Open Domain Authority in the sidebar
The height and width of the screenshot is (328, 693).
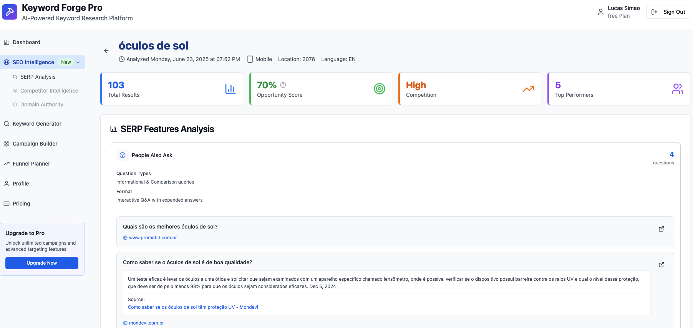[42, 104]
